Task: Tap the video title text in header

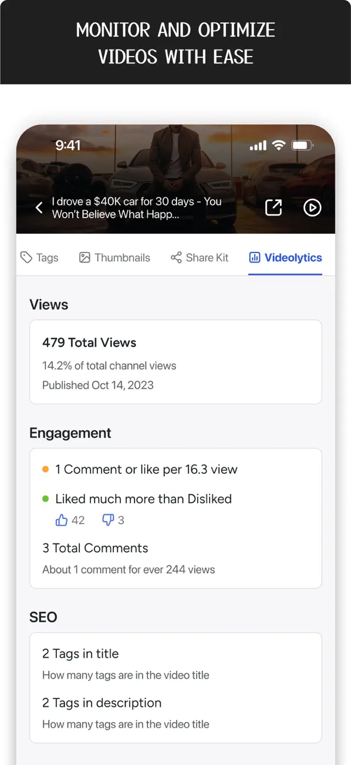Action: tap(137, 208)
